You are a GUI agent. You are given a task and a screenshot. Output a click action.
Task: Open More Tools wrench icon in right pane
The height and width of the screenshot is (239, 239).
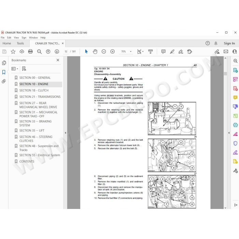(235, 171)
